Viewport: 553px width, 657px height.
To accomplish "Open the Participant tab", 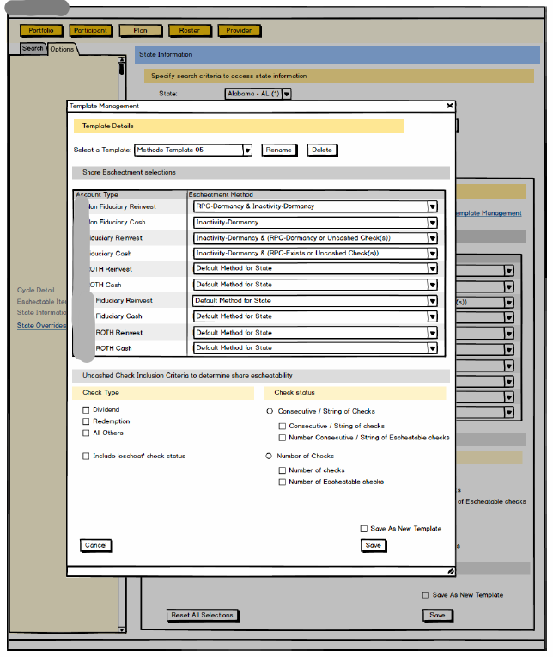I will pyautogui.click(x=90, y=31).
